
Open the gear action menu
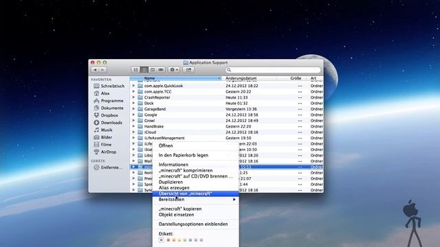(174, 70)
